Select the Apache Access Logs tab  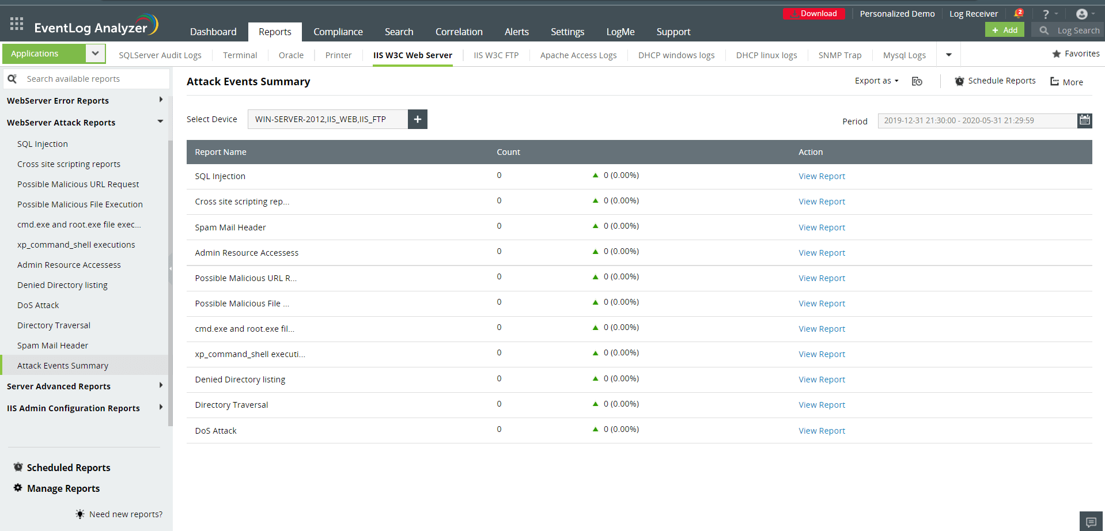click(578, 55)
